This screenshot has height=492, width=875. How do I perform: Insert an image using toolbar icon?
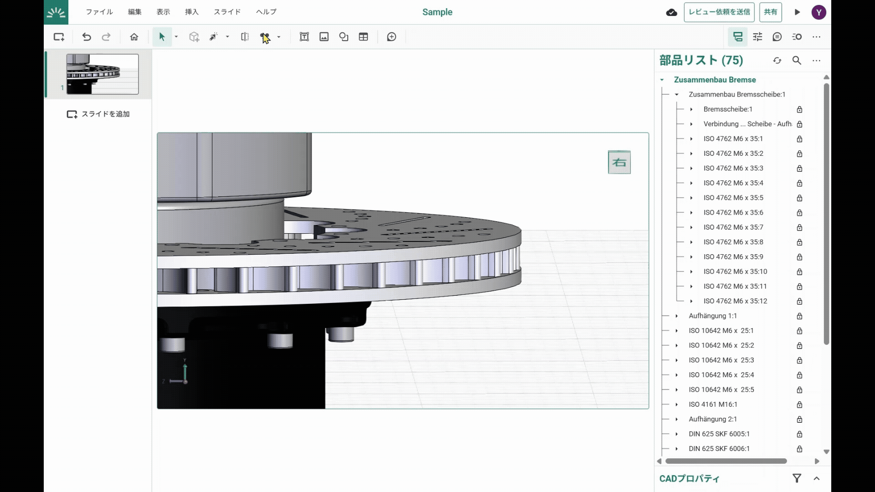tap(324, 37)
